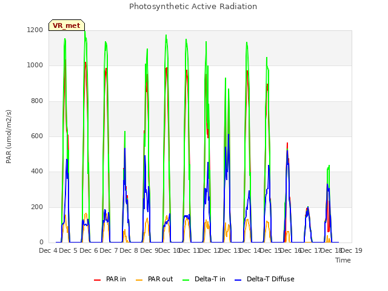388x291 pixels.
Task: Select the Delta-T in legend entry
Action: point(204,279)
